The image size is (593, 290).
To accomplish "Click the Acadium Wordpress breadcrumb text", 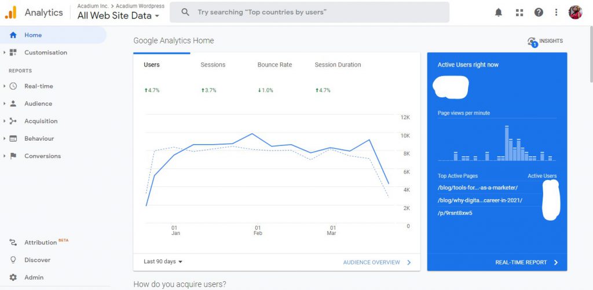I will pos(140,6).
